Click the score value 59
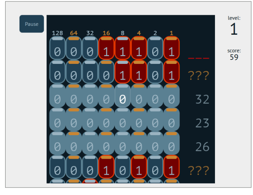This screenshot has width=253, height=195. 234,57
